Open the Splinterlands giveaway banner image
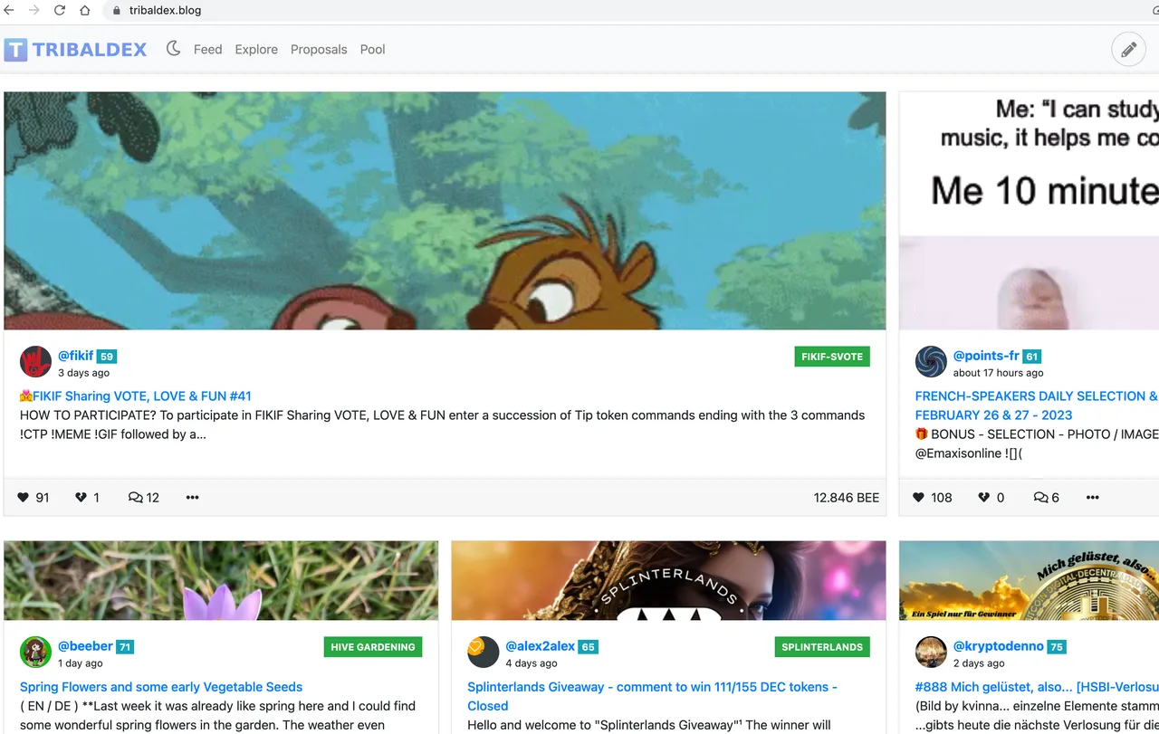The image size is (1159, 734). (x=668, y=581)
